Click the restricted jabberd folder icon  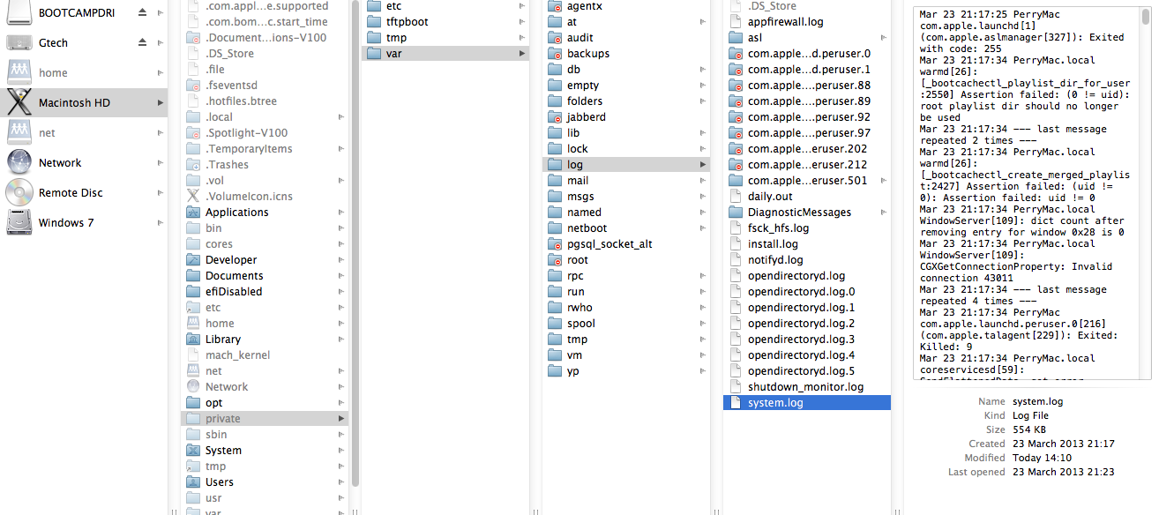point(555,116)
